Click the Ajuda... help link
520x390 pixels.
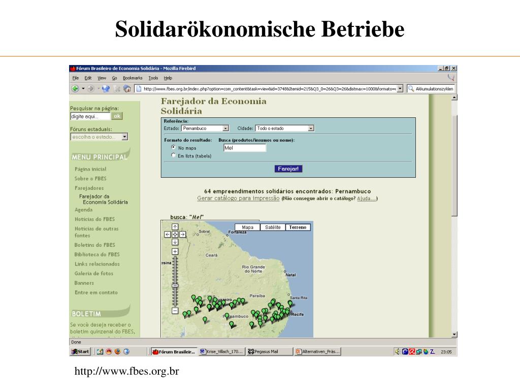tap(367, 199)
